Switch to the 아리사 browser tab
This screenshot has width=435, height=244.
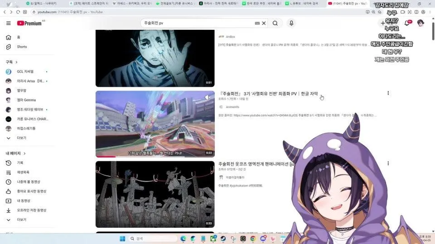(219, 4)
